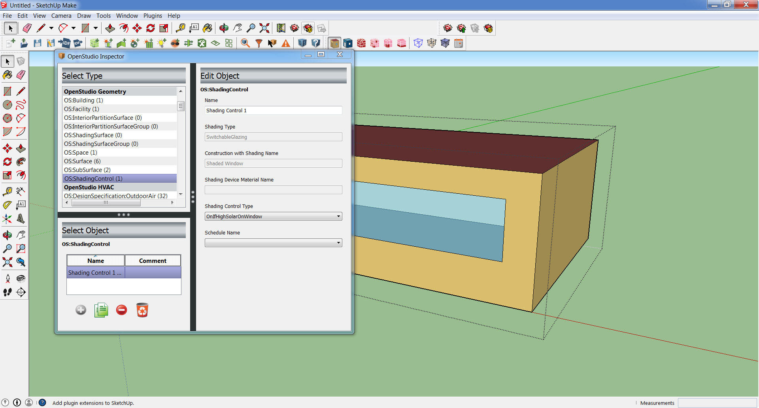
Task: Select the Paint Bucket tool
Action: (x=208, y=28)
